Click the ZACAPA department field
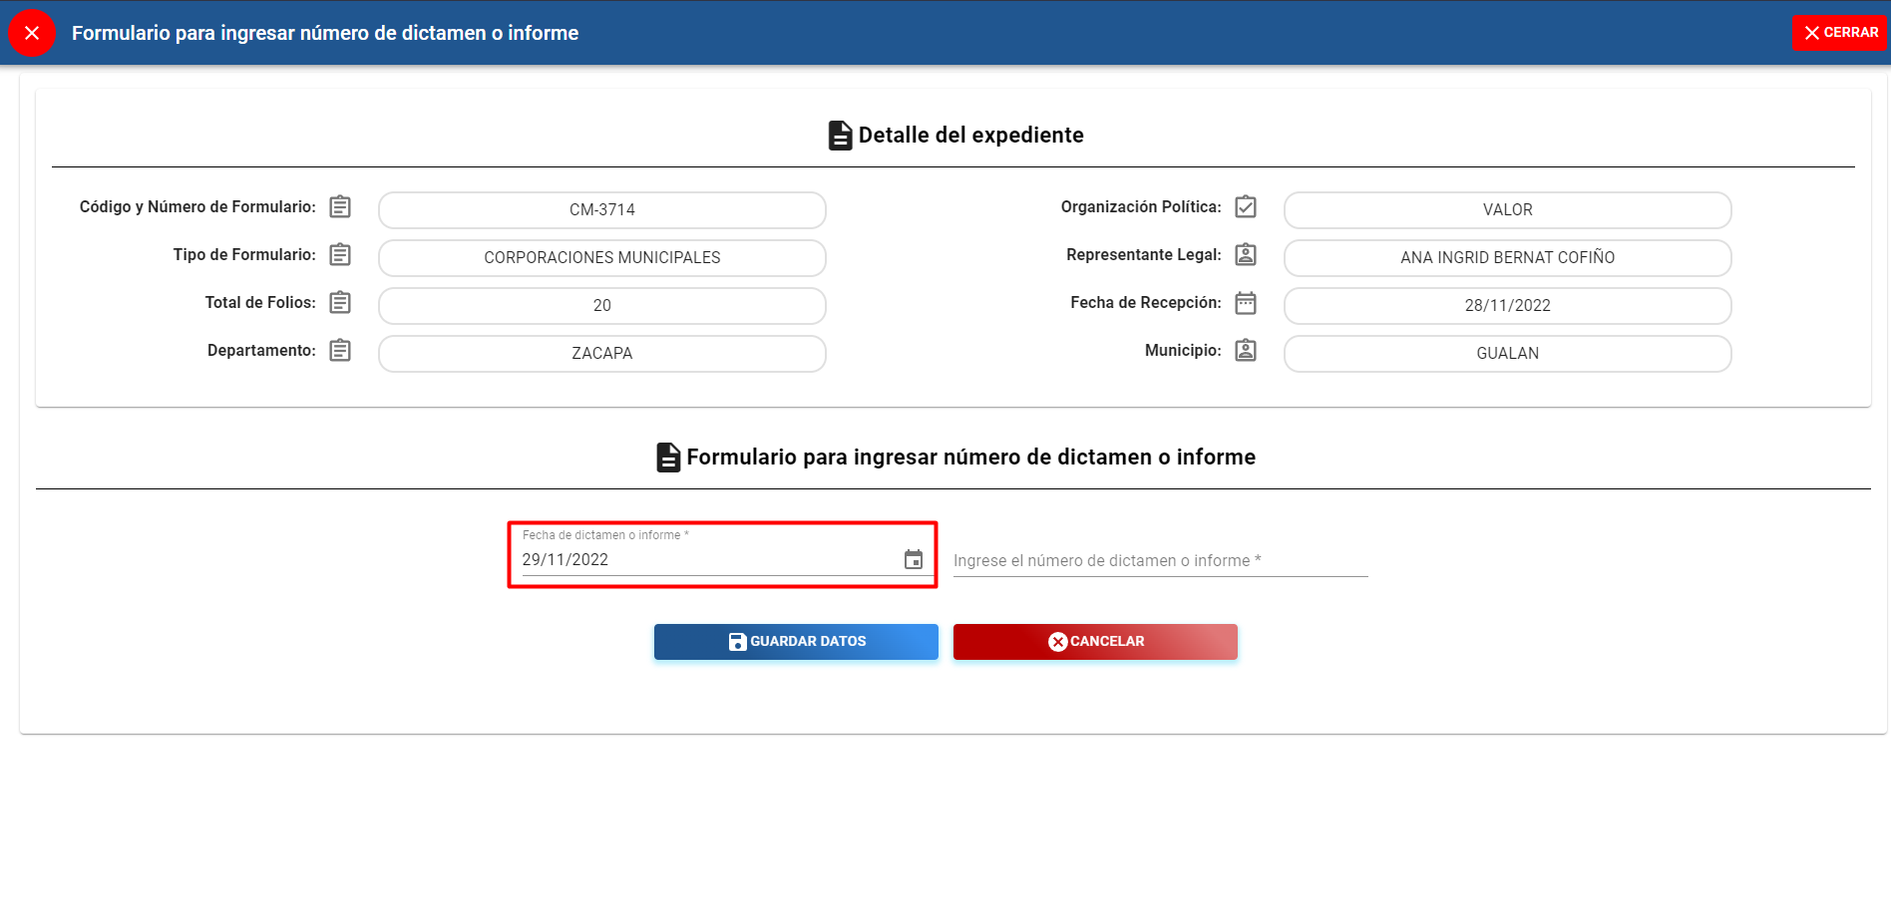 (601, 353)
